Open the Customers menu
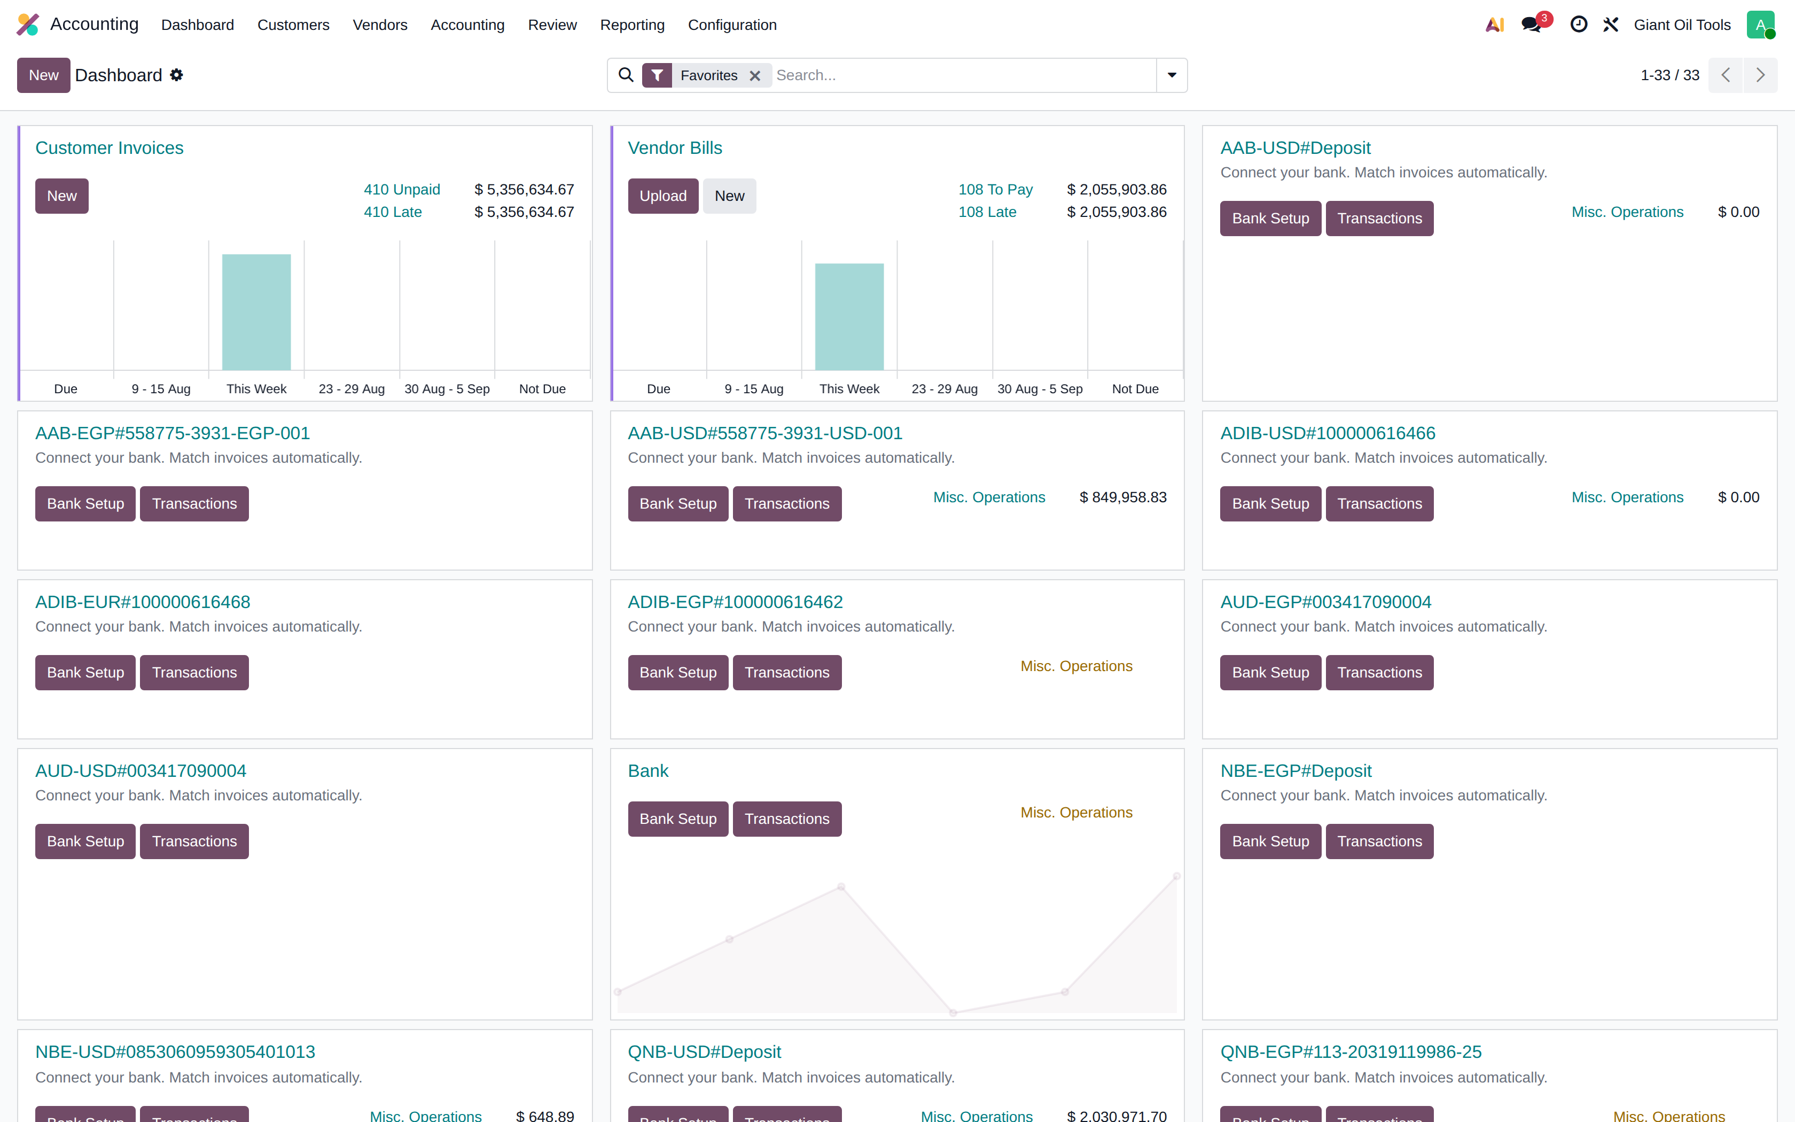Screen dimensions: 1795x1122 (x=293, y=25)
